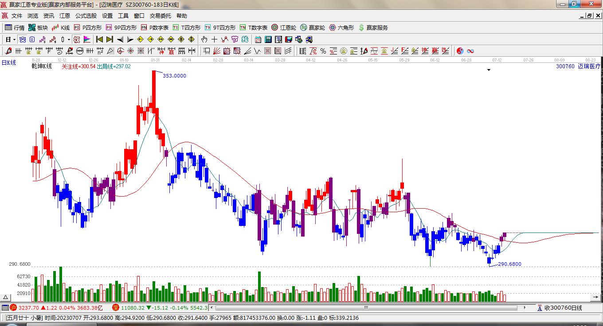The height and width of the screenshot is (326, 603).
Task: Open the 工具 menu
Action: point(123,16)
